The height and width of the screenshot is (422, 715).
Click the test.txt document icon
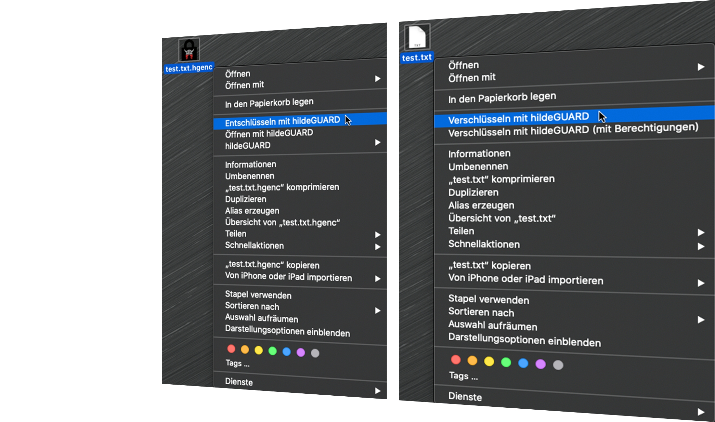417,37
